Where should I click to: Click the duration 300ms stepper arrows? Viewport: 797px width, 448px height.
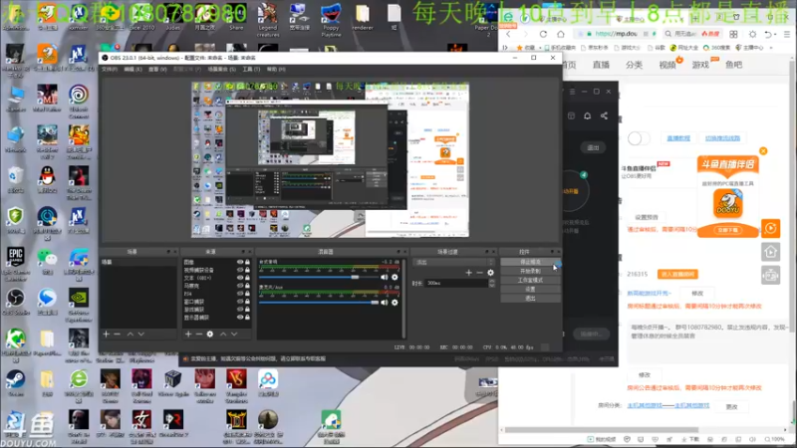tap(491, 283)
